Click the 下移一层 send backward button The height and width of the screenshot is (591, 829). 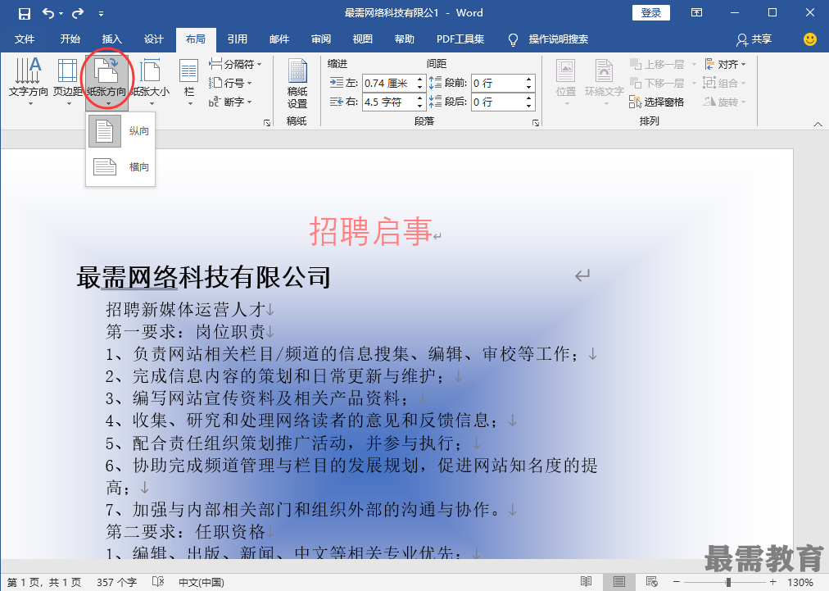(657, 83)
